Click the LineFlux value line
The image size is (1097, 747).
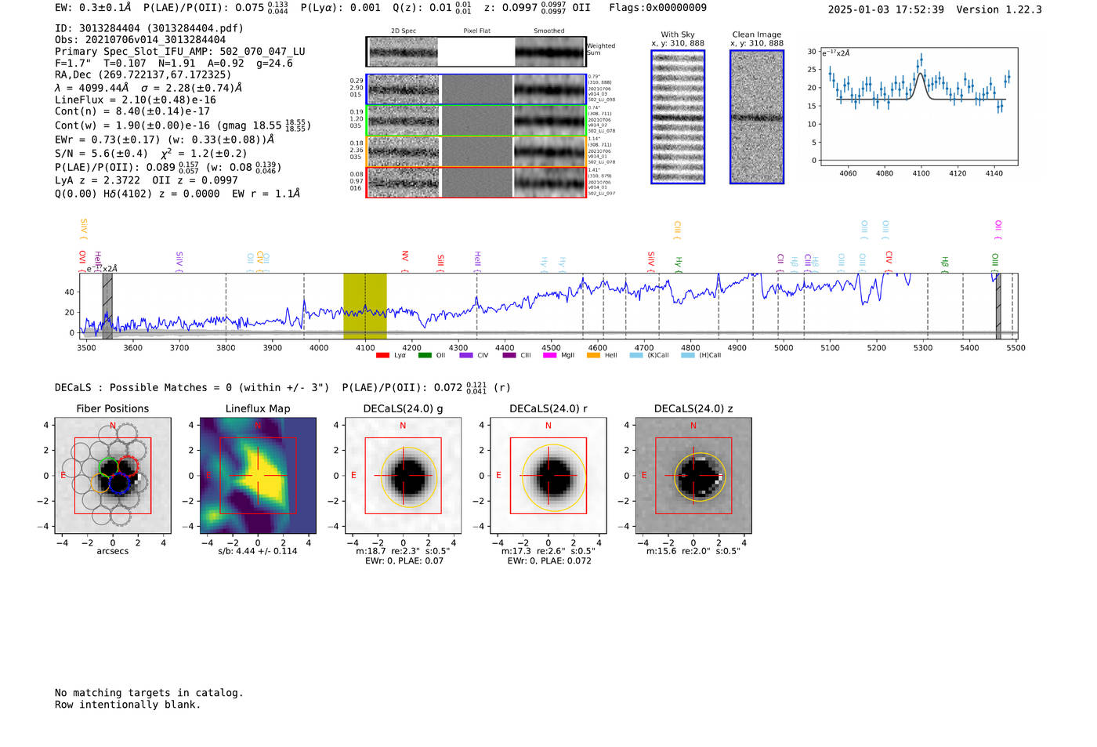tap(136, 100)
